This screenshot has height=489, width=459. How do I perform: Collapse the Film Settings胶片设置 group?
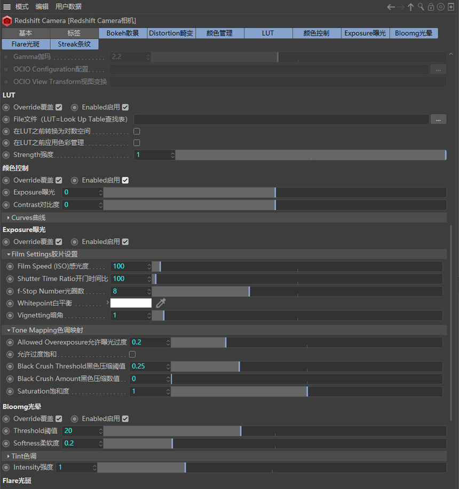point(9,255)
